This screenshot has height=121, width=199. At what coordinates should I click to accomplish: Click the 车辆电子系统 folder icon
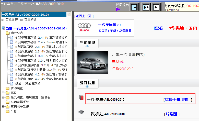pos(7,107)
